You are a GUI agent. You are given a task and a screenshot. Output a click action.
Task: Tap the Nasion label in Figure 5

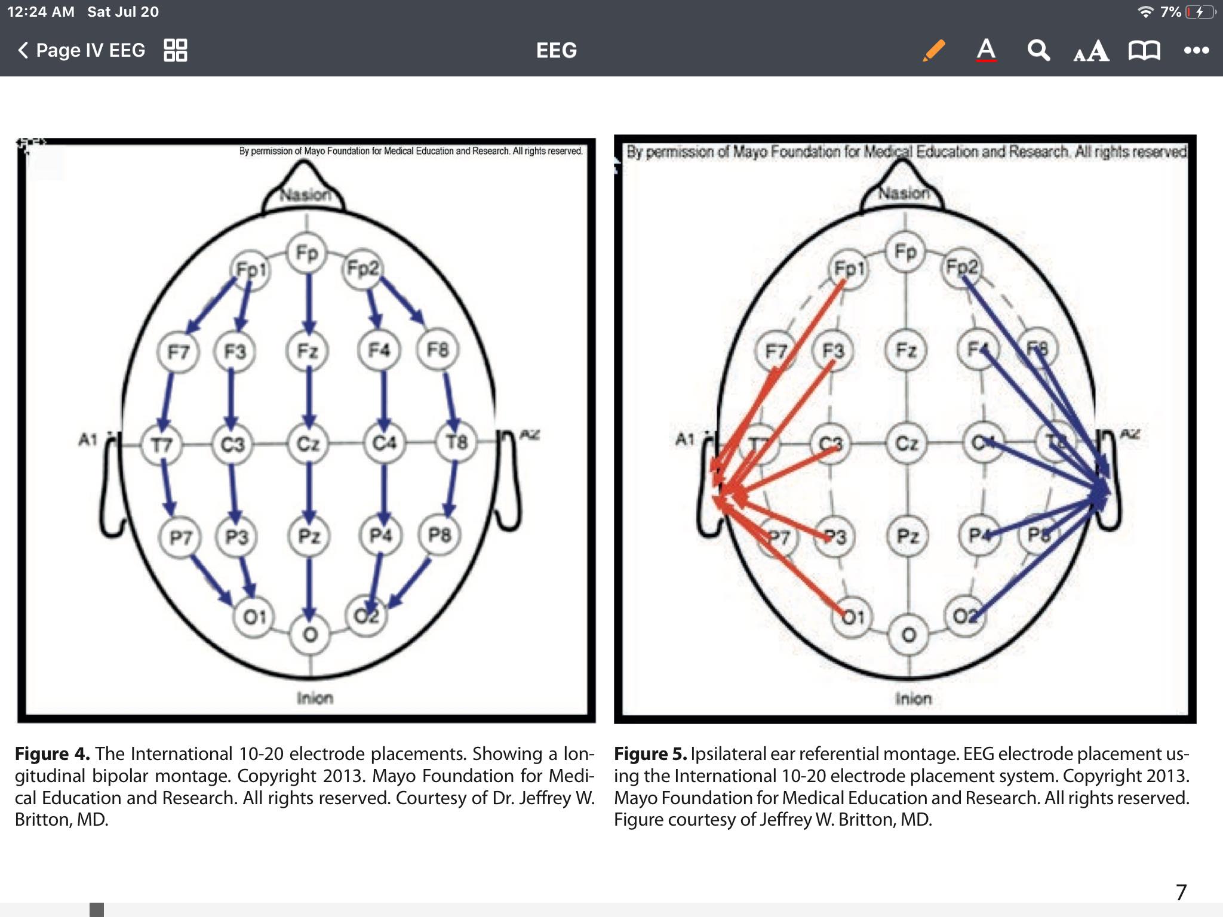(904, 193)
